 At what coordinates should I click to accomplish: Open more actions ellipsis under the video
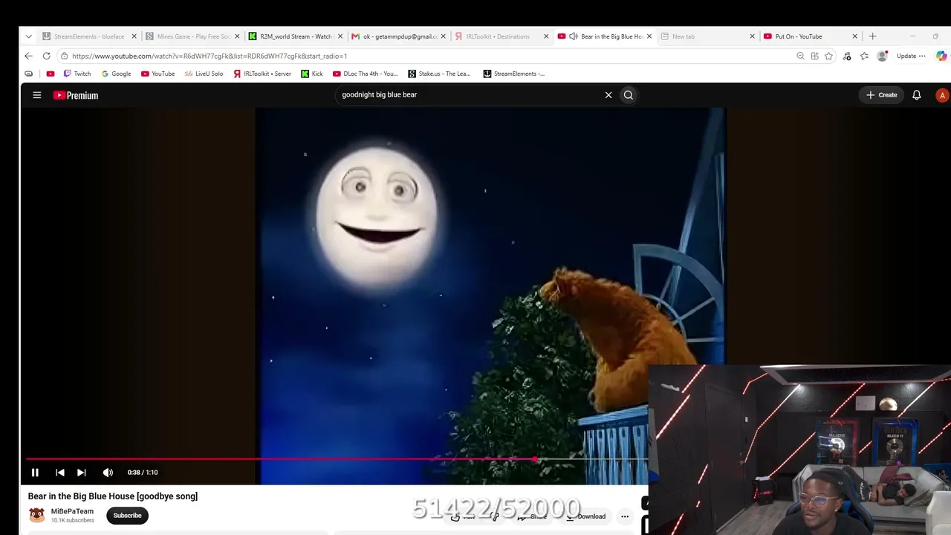pos(625,516)
